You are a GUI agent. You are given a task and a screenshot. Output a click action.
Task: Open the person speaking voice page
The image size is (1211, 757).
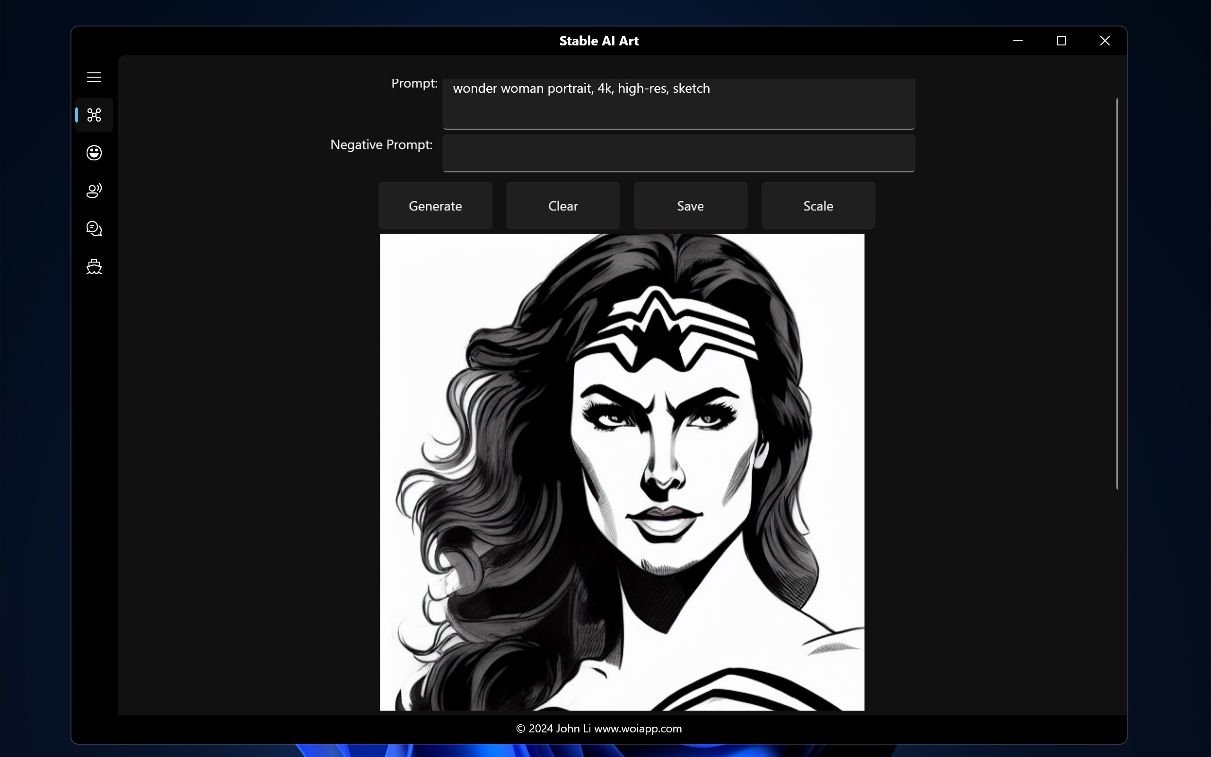click(94, 191)
